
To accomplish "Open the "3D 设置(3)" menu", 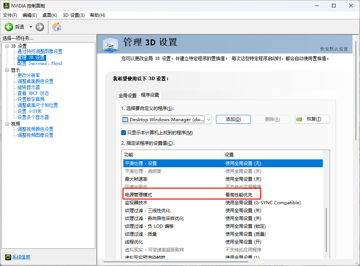I will [x=73, y=15].
